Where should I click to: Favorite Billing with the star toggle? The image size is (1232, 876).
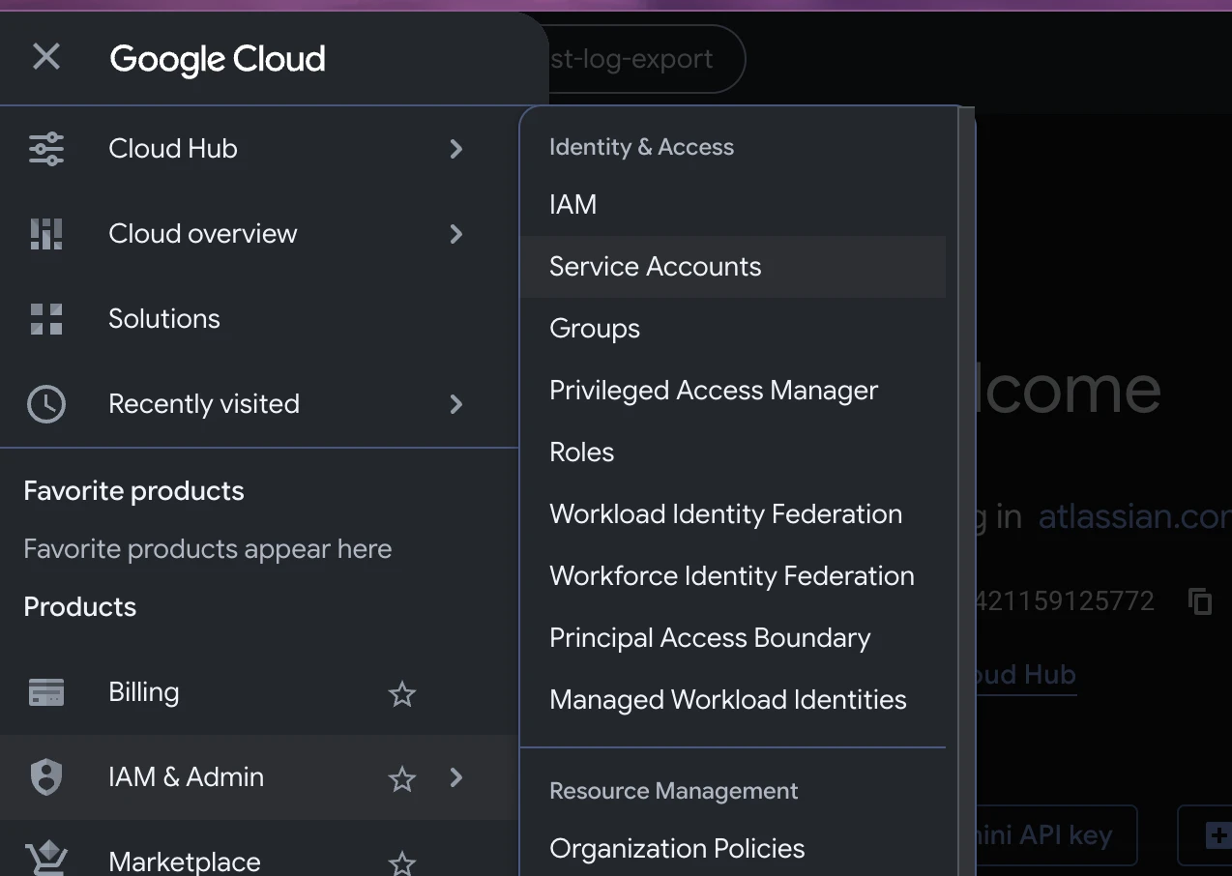[401, 693]
